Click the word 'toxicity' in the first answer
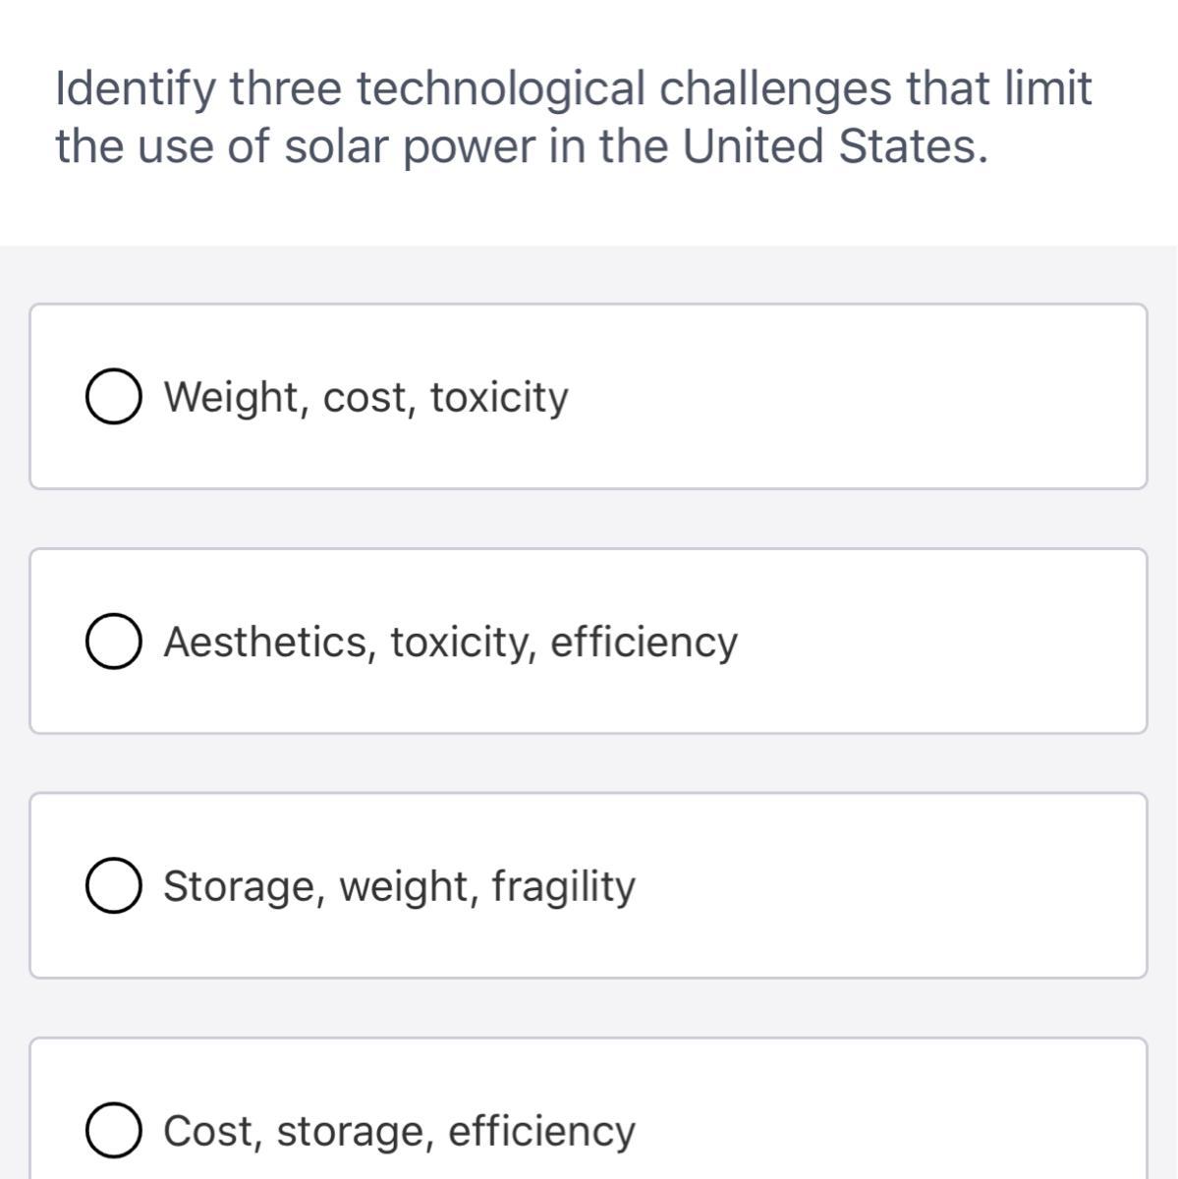Screen dimensions: 1178x1179 click(x=499, y=398)
